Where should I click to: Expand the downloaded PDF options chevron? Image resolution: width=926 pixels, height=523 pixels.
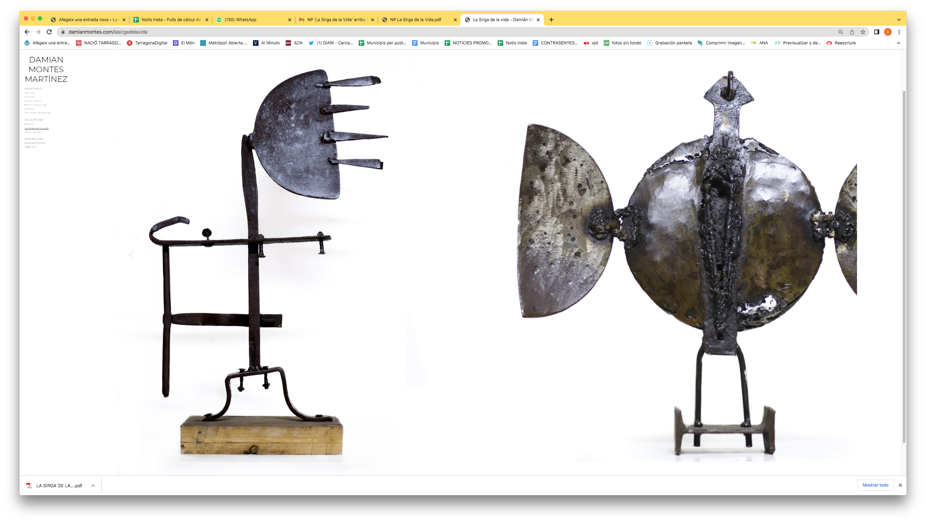(93, 486)
